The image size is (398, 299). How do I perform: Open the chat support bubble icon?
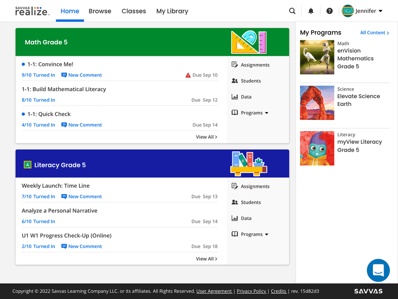[378, 270]
